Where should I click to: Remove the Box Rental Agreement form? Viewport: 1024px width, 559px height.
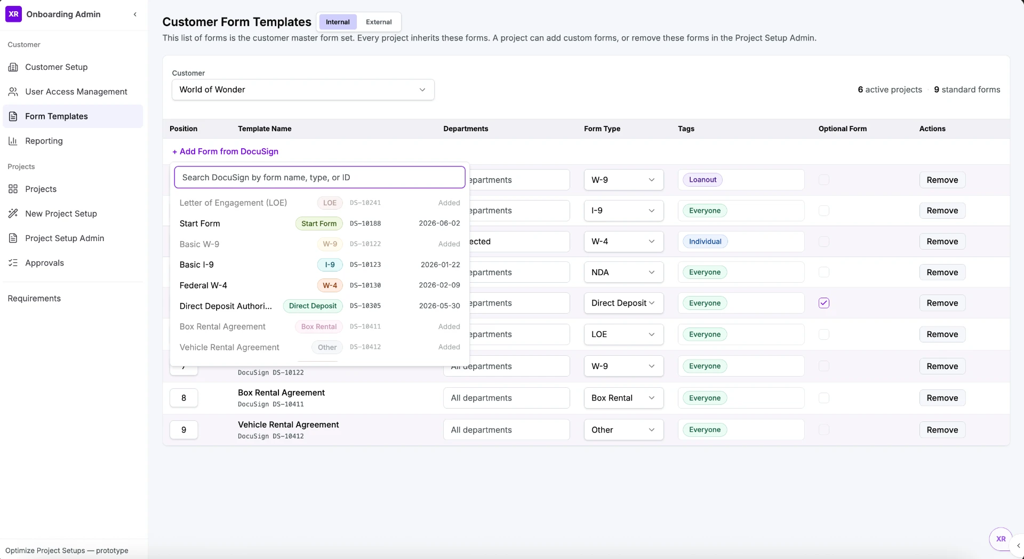(942, 398)
